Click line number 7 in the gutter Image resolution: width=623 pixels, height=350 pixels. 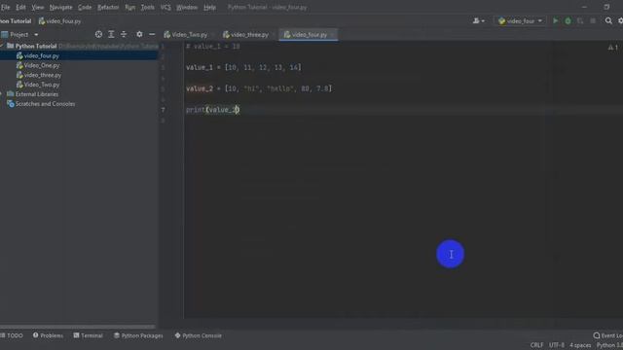[x=163, y=110]
